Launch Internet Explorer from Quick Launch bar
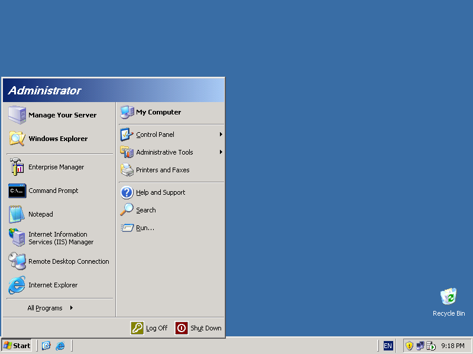This screenshot has width=473, height=354. [x=60, y=345]
